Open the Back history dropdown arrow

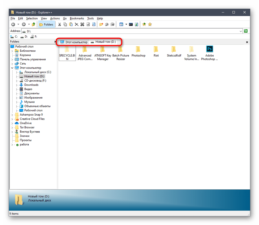[18, 24]
